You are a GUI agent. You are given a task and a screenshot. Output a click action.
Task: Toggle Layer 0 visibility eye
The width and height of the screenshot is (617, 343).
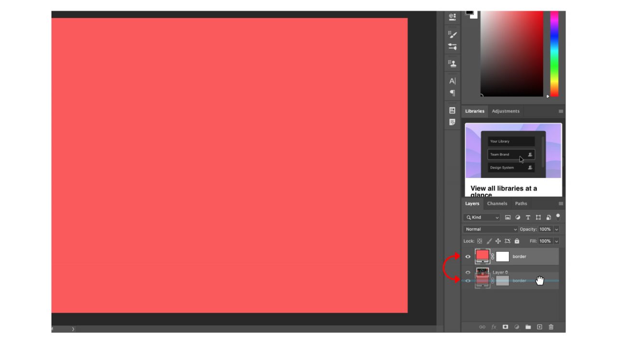click(468, 272)
